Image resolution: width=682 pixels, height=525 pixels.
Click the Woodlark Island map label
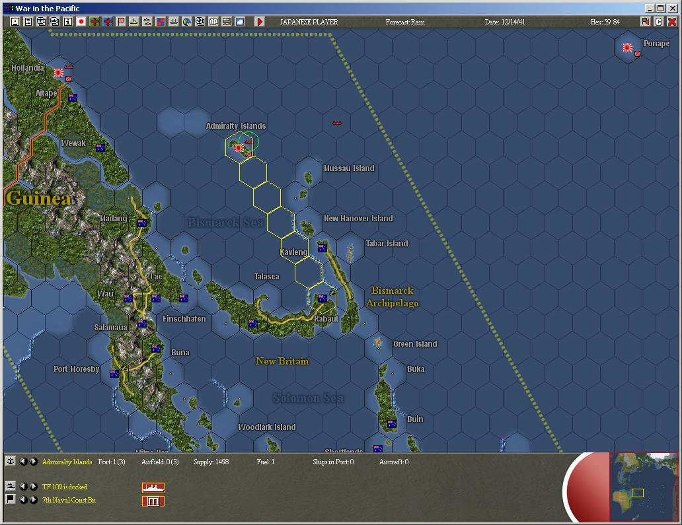pyautogui.click(x=266, y=427)
